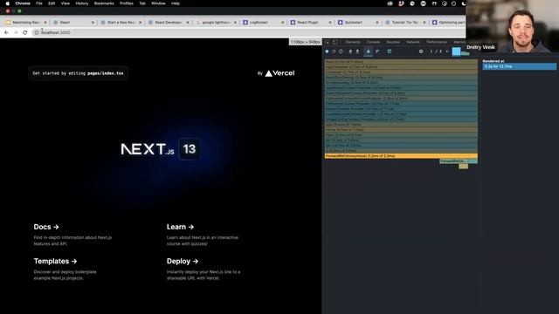Select the Home flamegraph row
This screenshot has height=314, width=559.
tap(401, 130)
